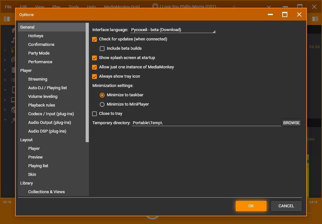The image size is (322, 224).
Task: Enable Include beta builds checkbox
Action: 102,48
